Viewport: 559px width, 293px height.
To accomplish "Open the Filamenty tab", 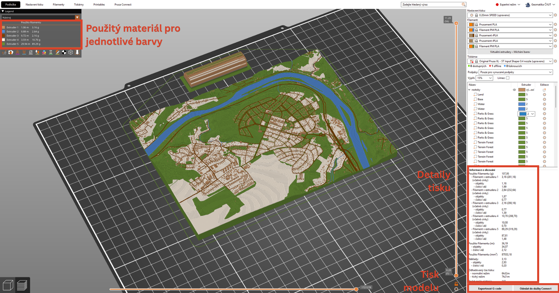I will (59, 5).
